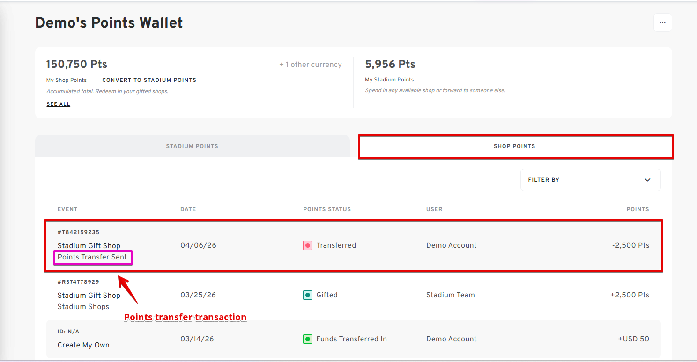Open the Filter By combo box
Screen dimensions: 697x362
(590, 180)
